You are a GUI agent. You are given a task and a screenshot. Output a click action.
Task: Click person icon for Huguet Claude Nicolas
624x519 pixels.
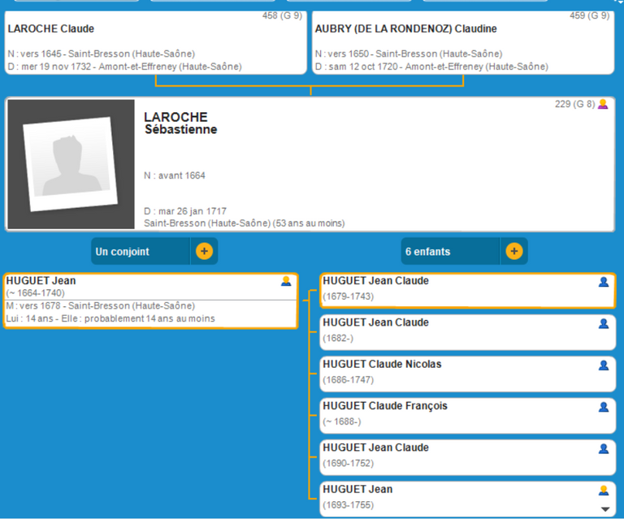(603, 365)
